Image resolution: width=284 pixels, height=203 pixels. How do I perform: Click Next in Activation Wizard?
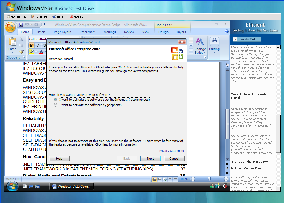150,159
